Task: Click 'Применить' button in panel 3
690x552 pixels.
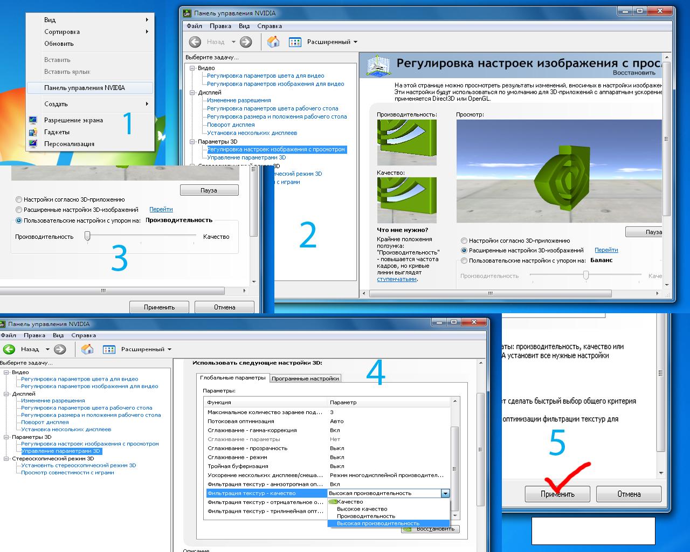Action: (x=160, y=307)
